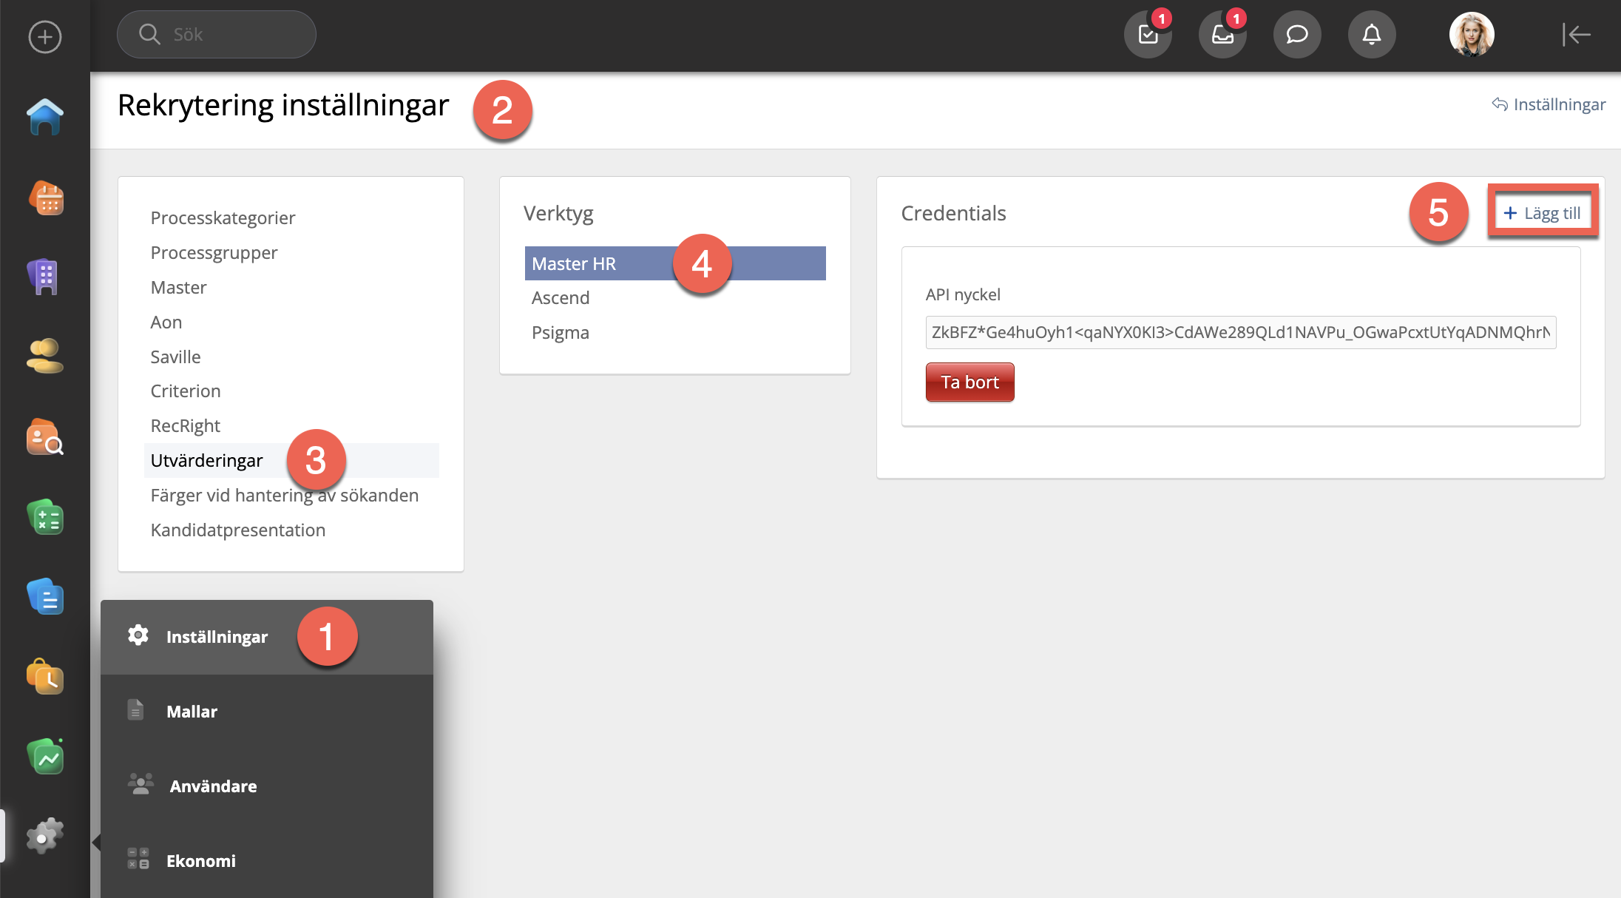The height and width of the screenshot is (898, 1621).
Task: Click Lägg till to add credentials
Action: pyautogui.click(x=1543, y=213)
